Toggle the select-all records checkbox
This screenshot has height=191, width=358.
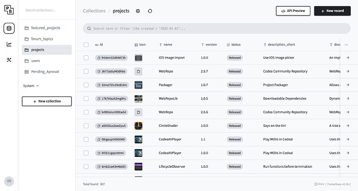click(x=86, y=45)
